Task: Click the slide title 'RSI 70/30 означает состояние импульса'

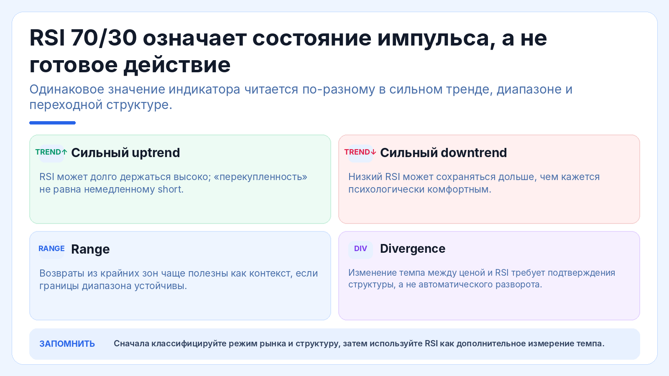Action: click(x=288, y=51)
